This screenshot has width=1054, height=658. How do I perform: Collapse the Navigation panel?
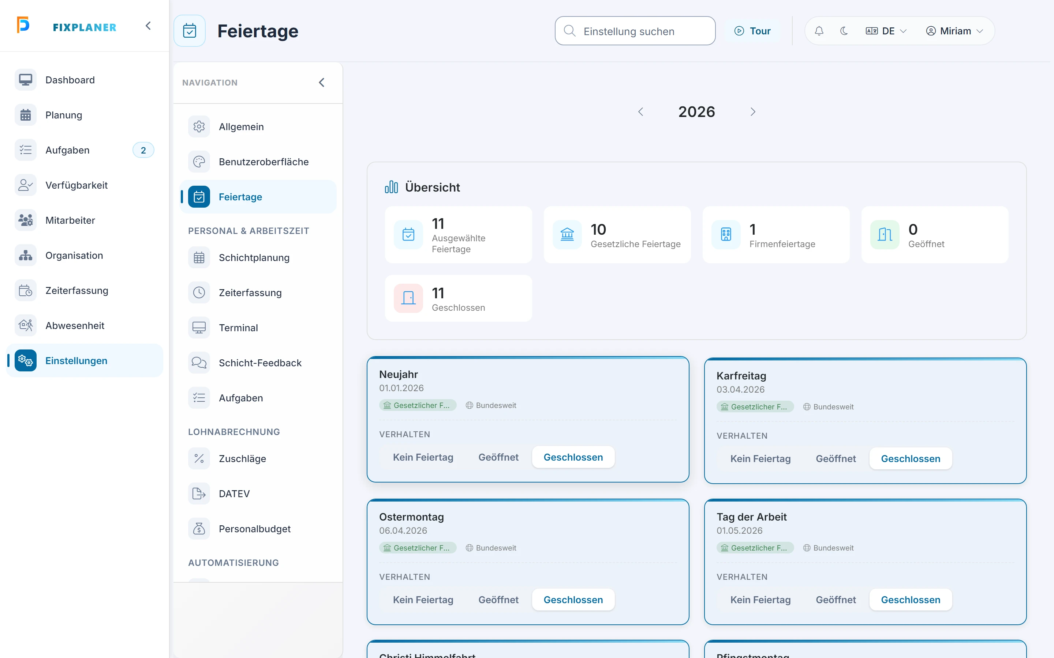[x=321, y=83]
